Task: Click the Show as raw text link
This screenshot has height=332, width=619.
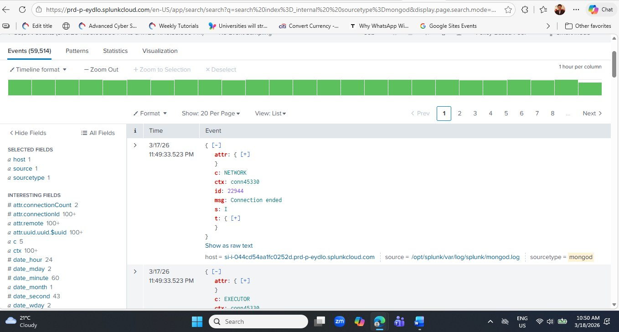Action: [x=229, y=245]
